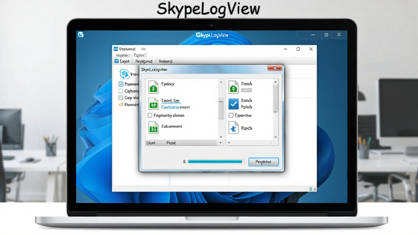418x235 pixels.
Task: Maximize the Eopleistat main window
Action: point(298,49)
